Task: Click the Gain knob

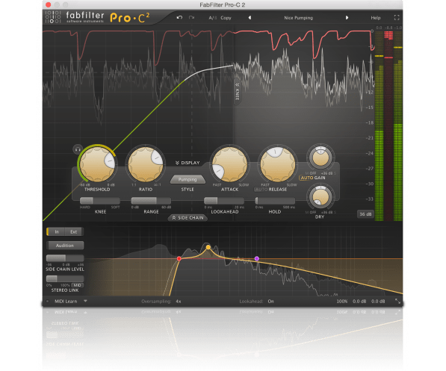Action: pyautogui.click(x=320, y=158)
